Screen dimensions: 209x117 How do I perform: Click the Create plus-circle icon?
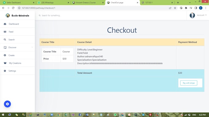pyautogui.click(x=5, y=55)
